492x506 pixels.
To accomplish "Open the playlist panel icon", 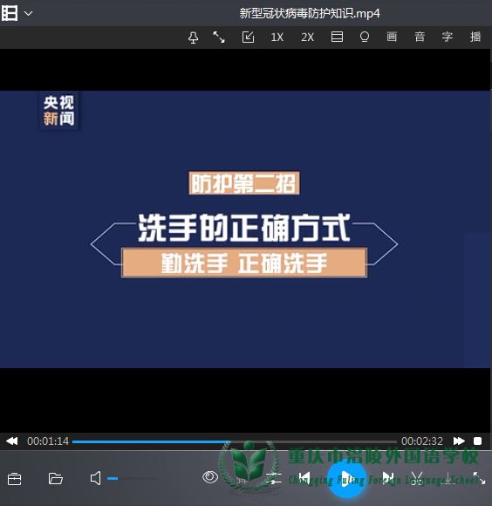I will coord(10,13).
